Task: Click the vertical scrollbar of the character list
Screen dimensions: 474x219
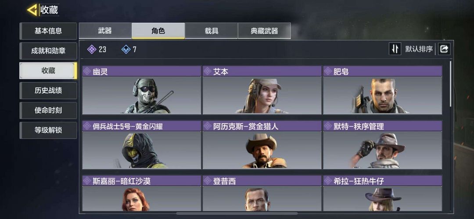Action: click(x=451, y=84)
